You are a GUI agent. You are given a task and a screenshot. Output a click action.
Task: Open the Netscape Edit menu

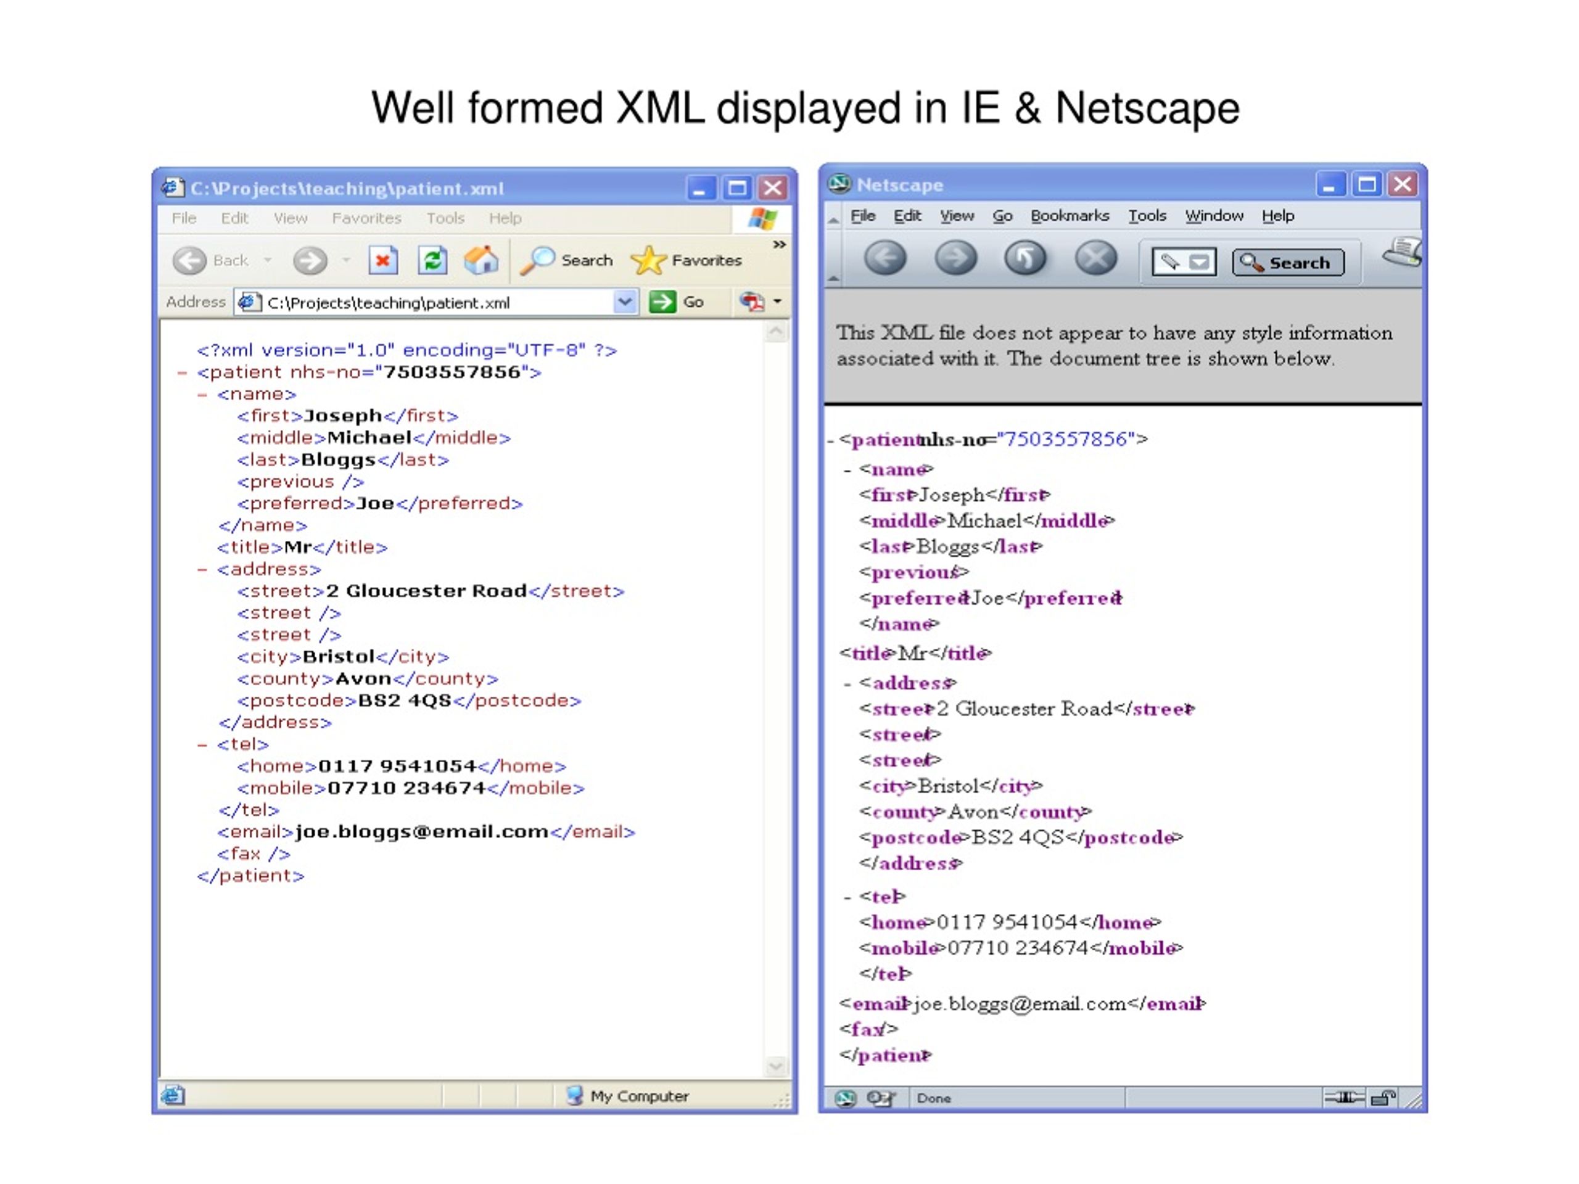(x=907, y=216)
